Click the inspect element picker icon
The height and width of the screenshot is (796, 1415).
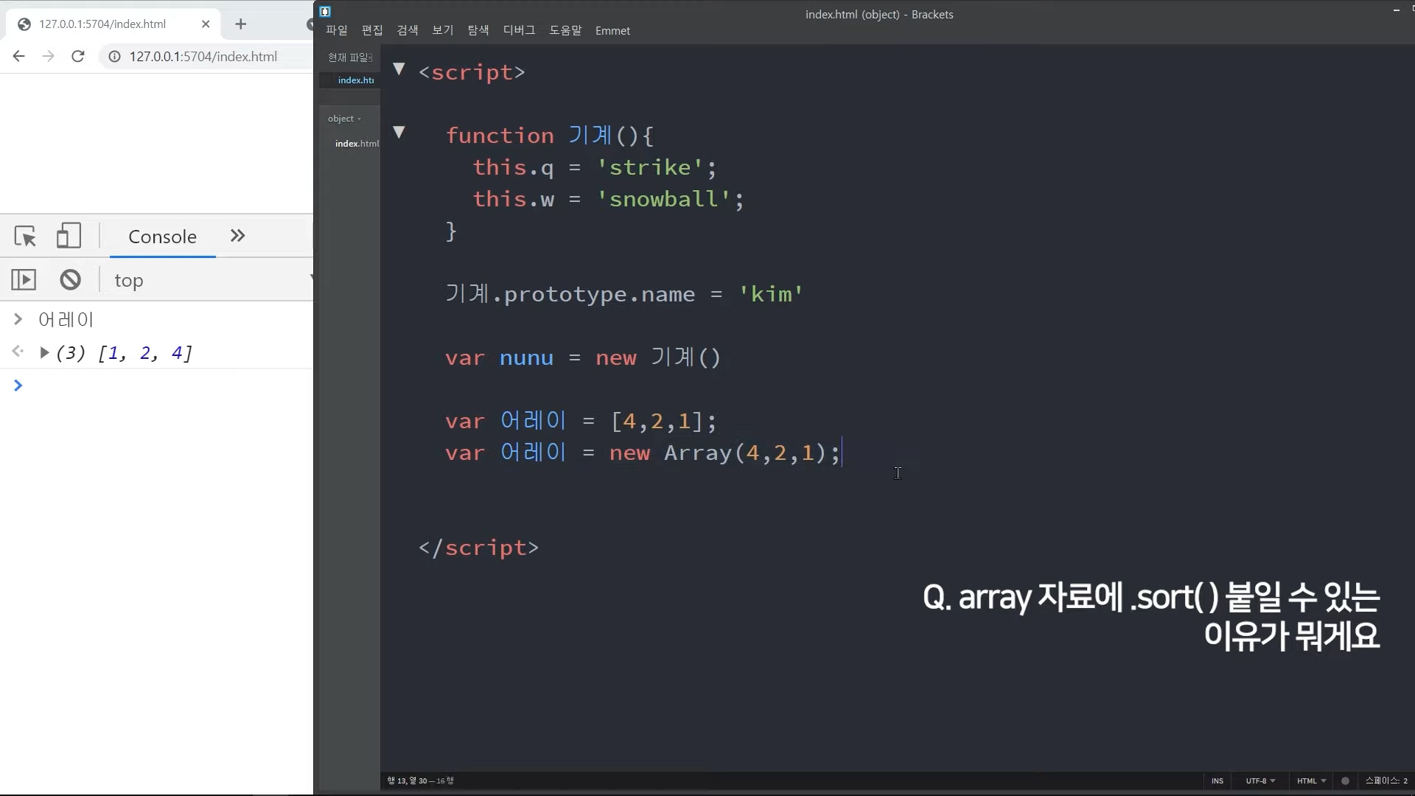point(25,237)
